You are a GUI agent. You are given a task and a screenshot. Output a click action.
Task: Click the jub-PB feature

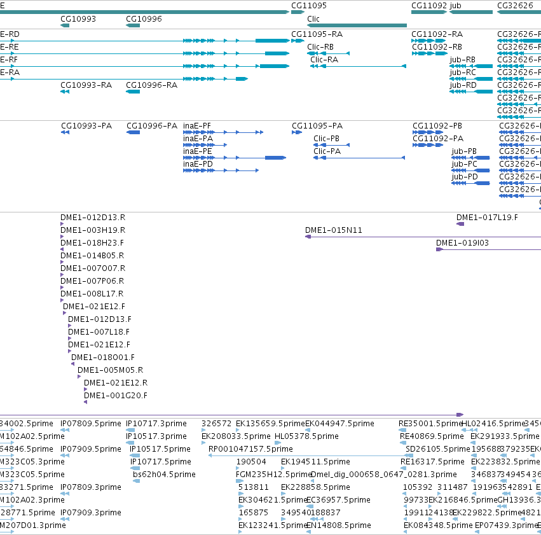pos(470,158)
